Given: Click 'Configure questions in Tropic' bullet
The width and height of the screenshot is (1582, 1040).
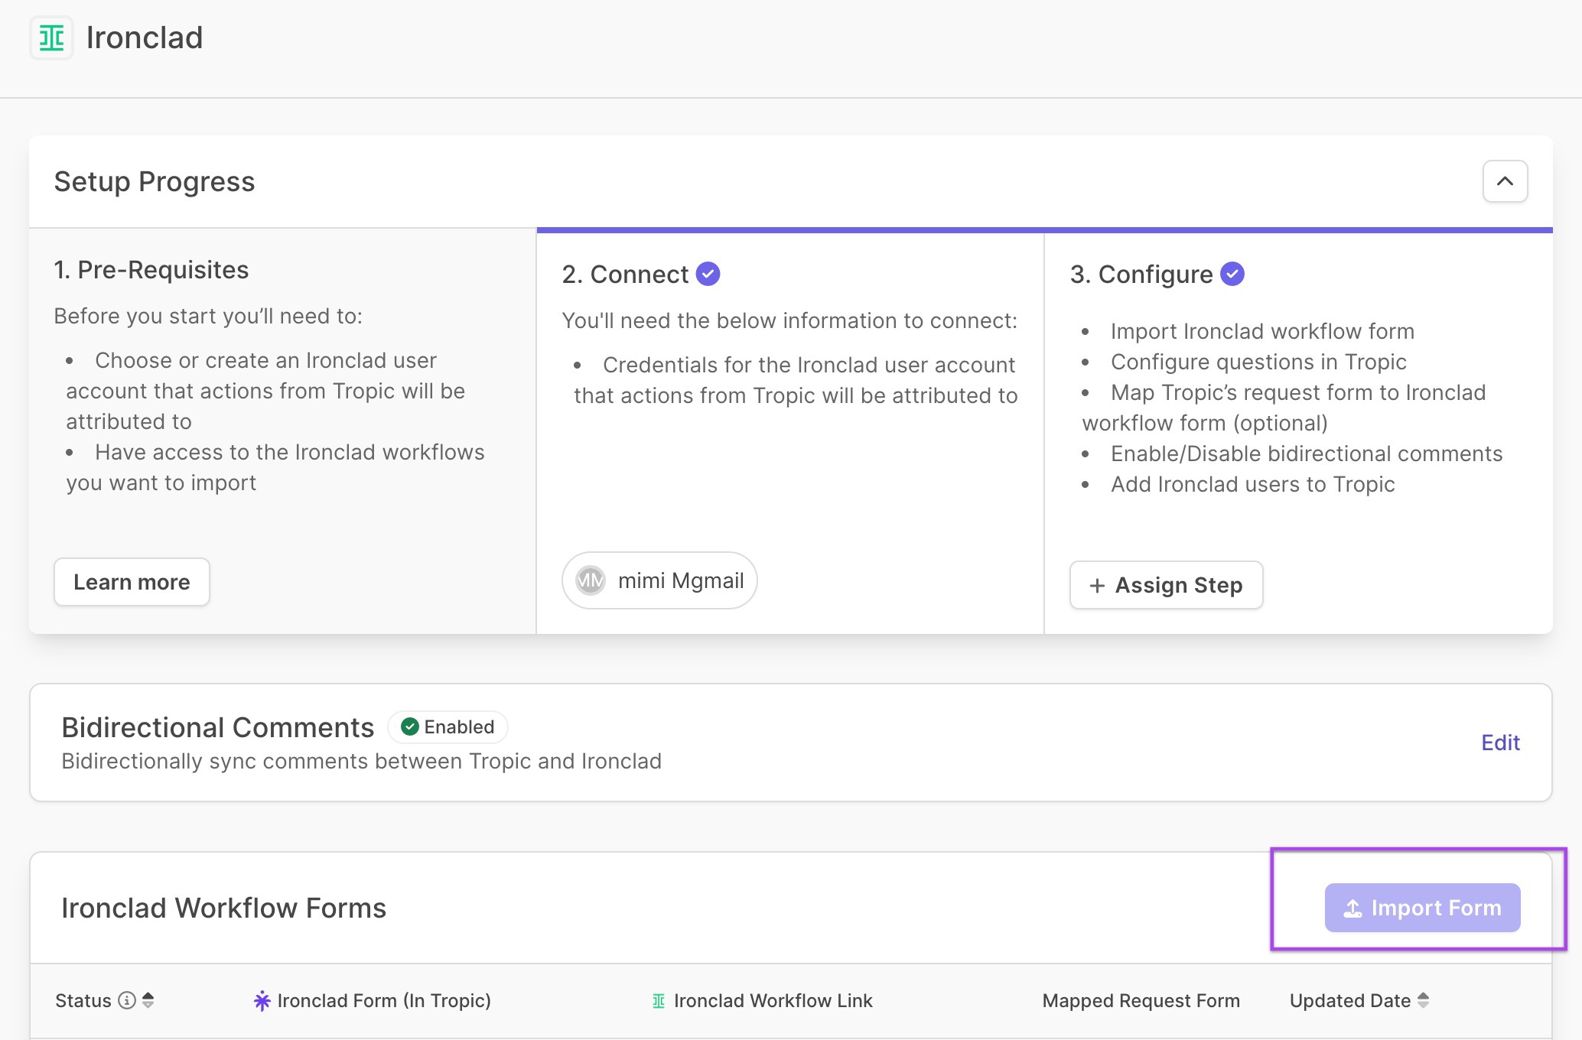Looking at the screenshot, I should (1258, 362).
